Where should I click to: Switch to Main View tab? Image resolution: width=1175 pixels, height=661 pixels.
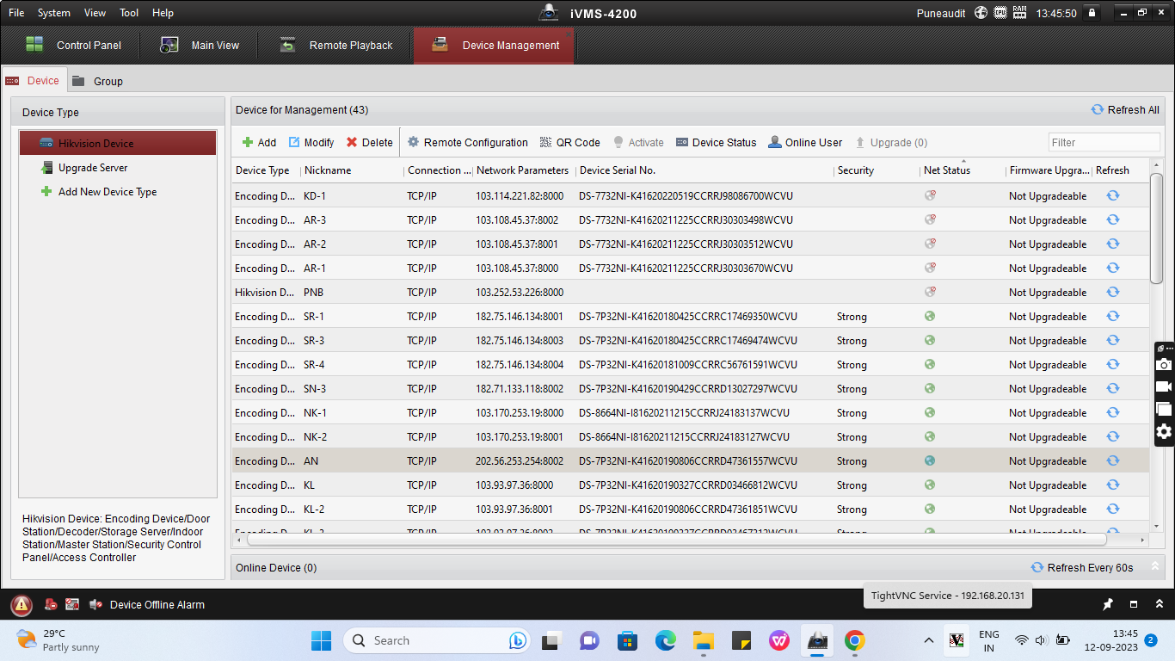[200, 45]
